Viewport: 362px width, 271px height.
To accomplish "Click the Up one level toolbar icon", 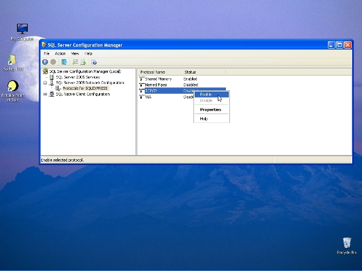I will 64,62.
